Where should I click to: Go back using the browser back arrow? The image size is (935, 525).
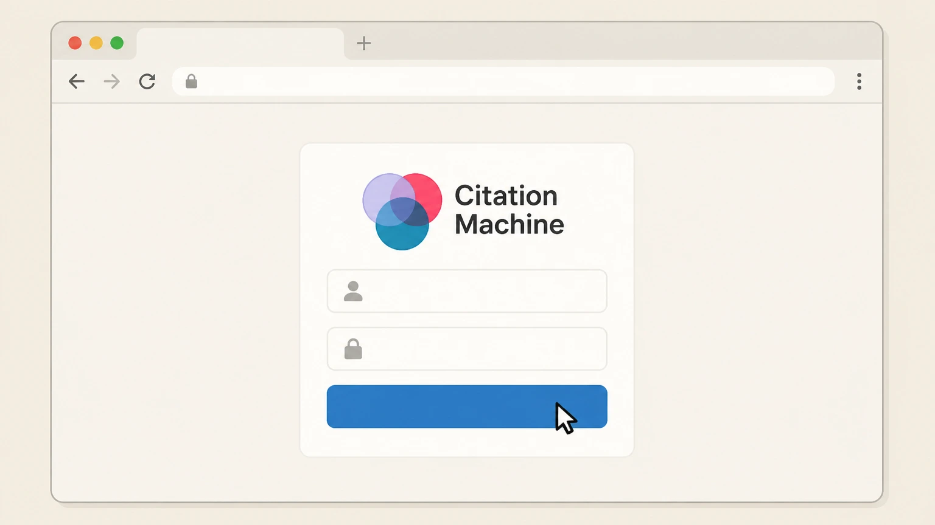[77, 81]
